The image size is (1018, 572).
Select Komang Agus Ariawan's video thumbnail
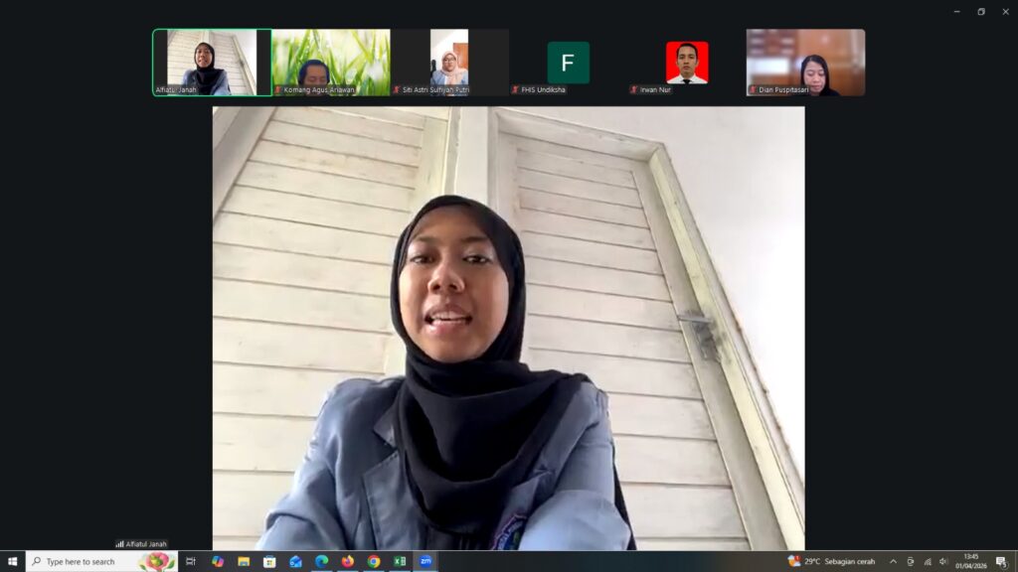pos(331,62)
